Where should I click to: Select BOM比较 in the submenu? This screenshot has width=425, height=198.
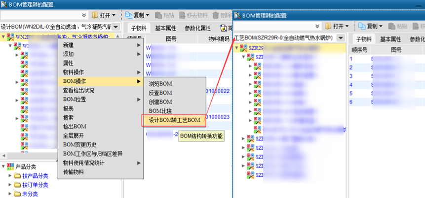pyautogui.click(x=175, y=111)
